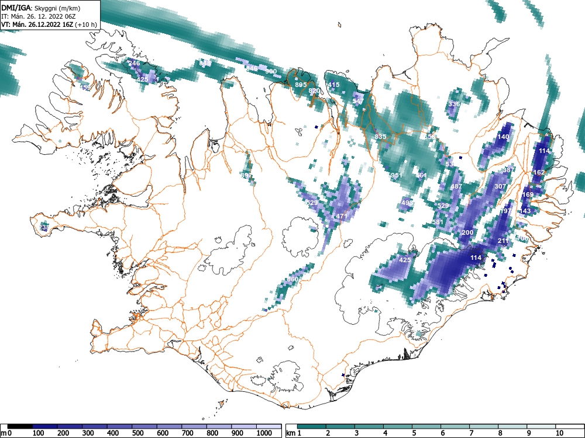Choose the pale lavender swatch after 1000
The width and height of the screenshot is (585, 438).
pyautogui.click(x=269, y=426)
